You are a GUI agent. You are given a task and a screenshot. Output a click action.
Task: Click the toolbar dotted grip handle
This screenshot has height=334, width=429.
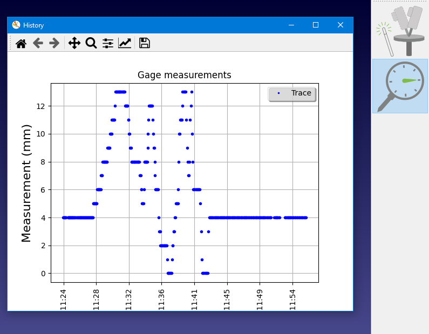tap(10, 43)
